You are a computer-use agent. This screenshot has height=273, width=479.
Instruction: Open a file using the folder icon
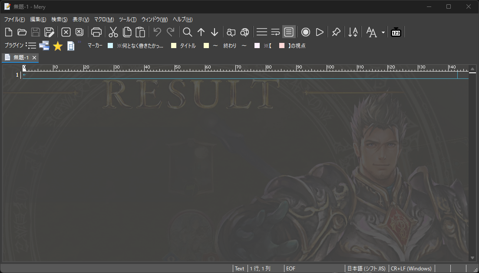pyautogui.click(x=22, y=32)
